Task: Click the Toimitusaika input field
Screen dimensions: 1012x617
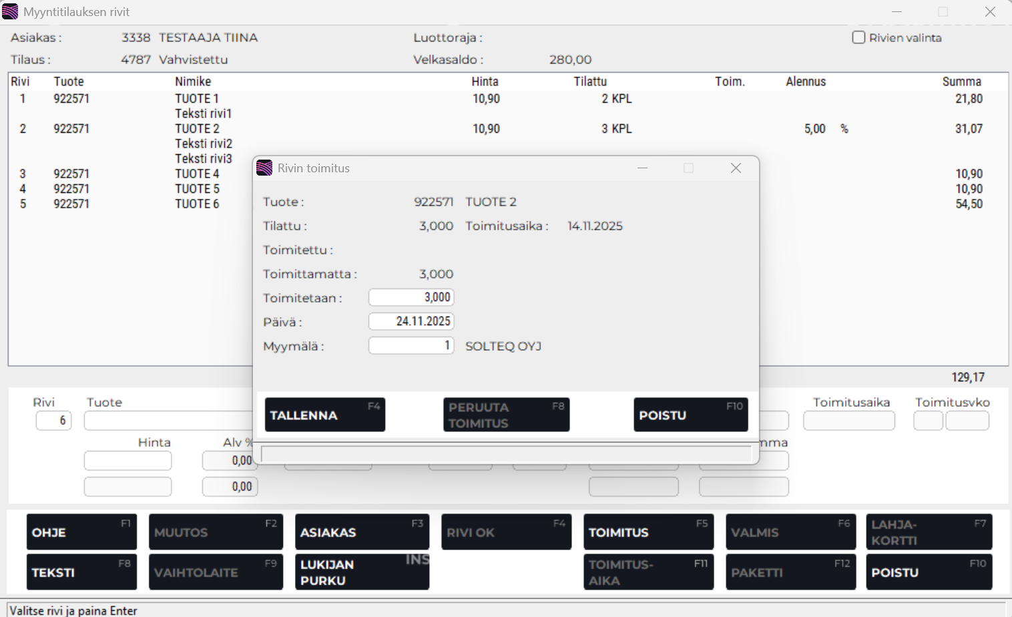Action: tap(848, 421)
